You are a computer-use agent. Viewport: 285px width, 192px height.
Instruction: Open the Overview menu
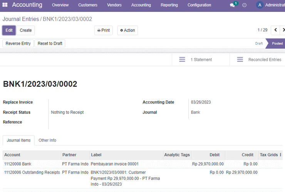pos(60,5)
